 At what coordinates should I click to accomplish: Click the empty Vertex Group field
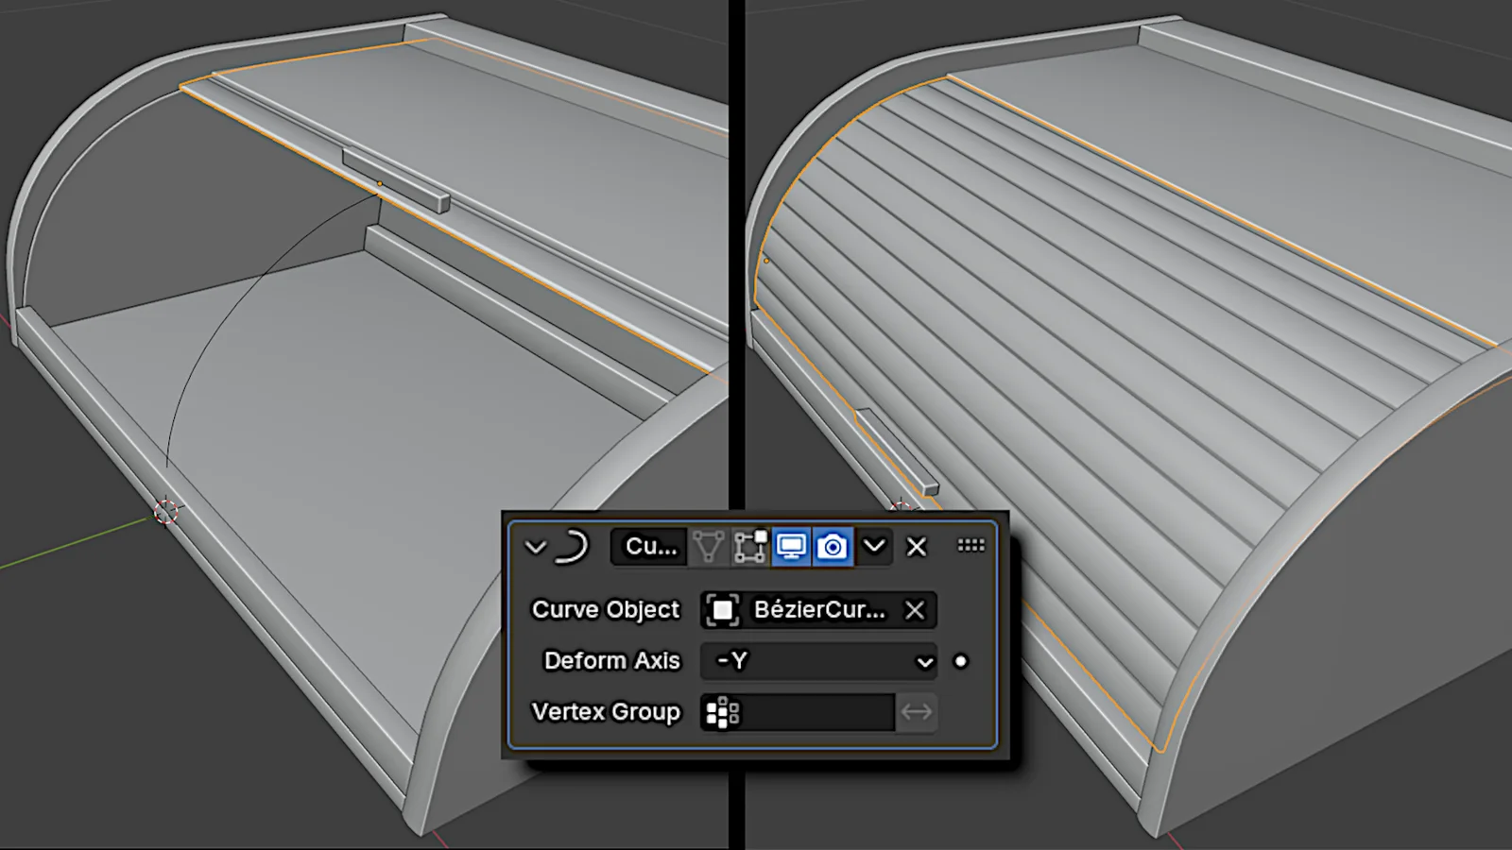pyautogui.click(x=817, y=713)
